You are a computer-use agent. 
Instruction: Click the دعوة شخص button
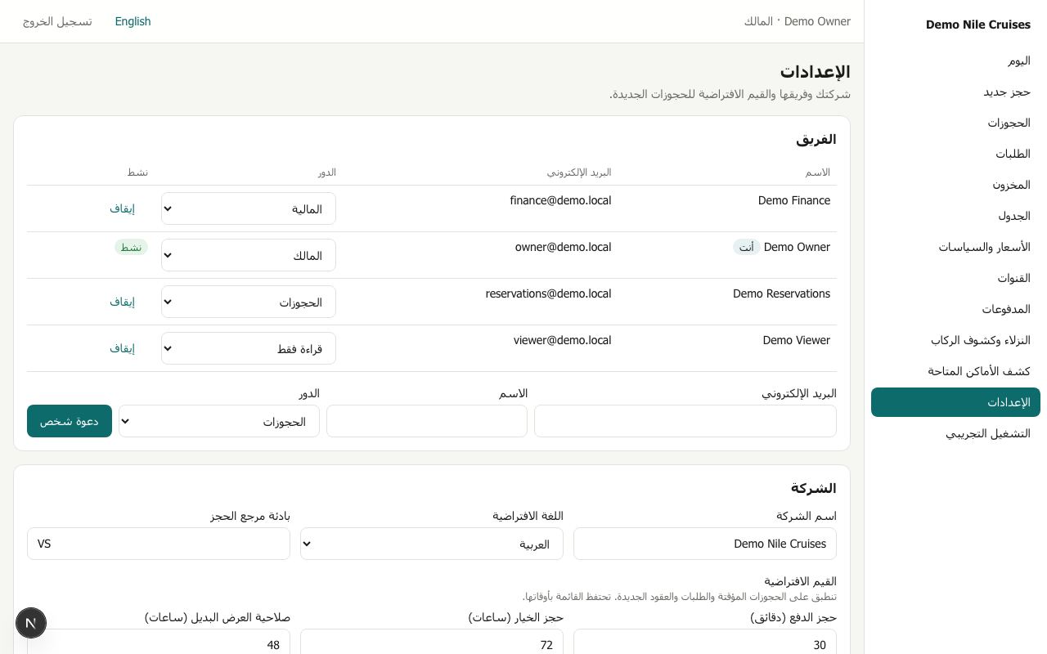pyautogui.click(x=70, y=421)
